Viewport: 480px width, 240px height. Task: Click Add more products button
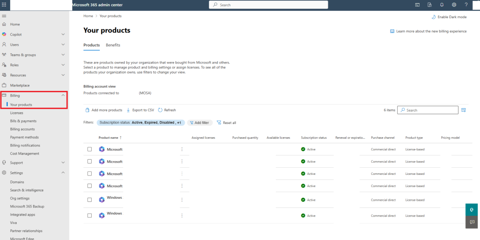pos(104,110)
